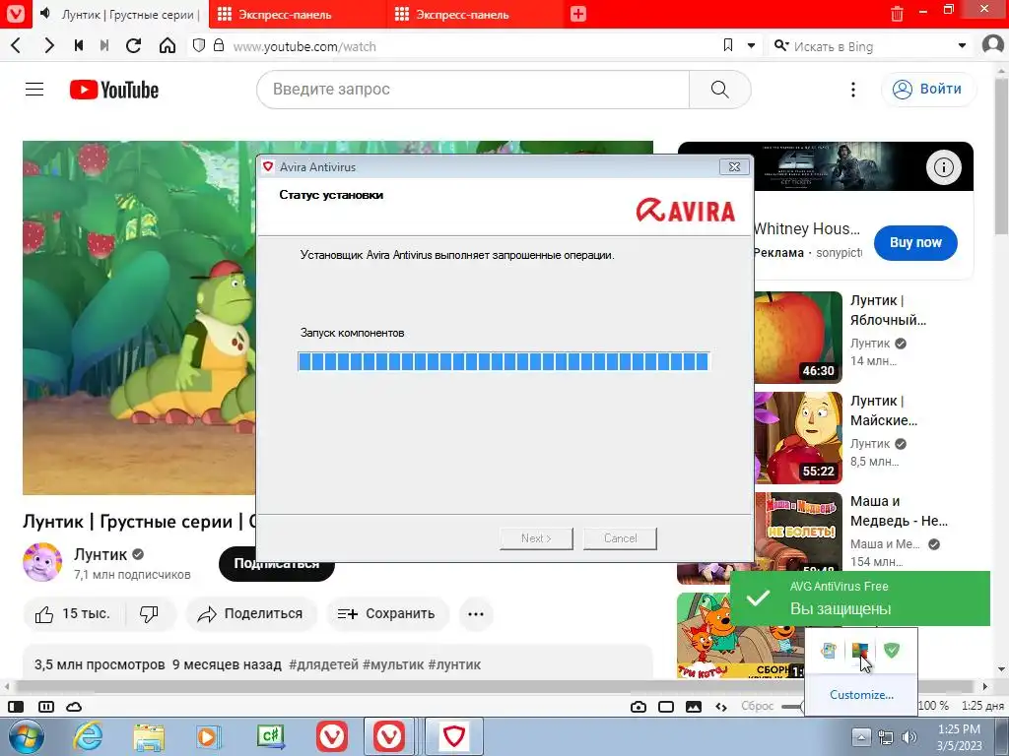1009x756 pixels.
Task: Click the AVG green shield tray icon
Action: [x=891, y=650]
